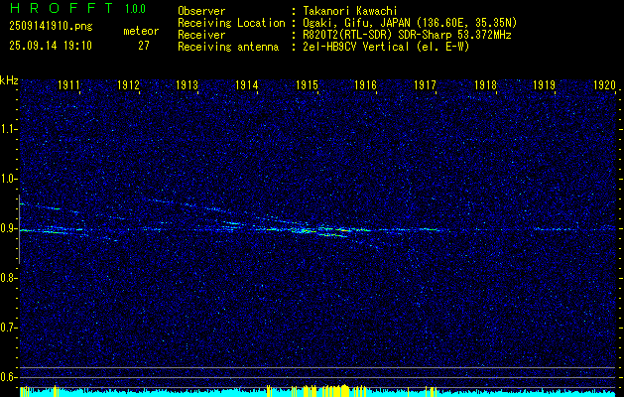Viewport: 624px width, 397px height.
Task: Click the 1917 time marker
Action: point(425,84)
